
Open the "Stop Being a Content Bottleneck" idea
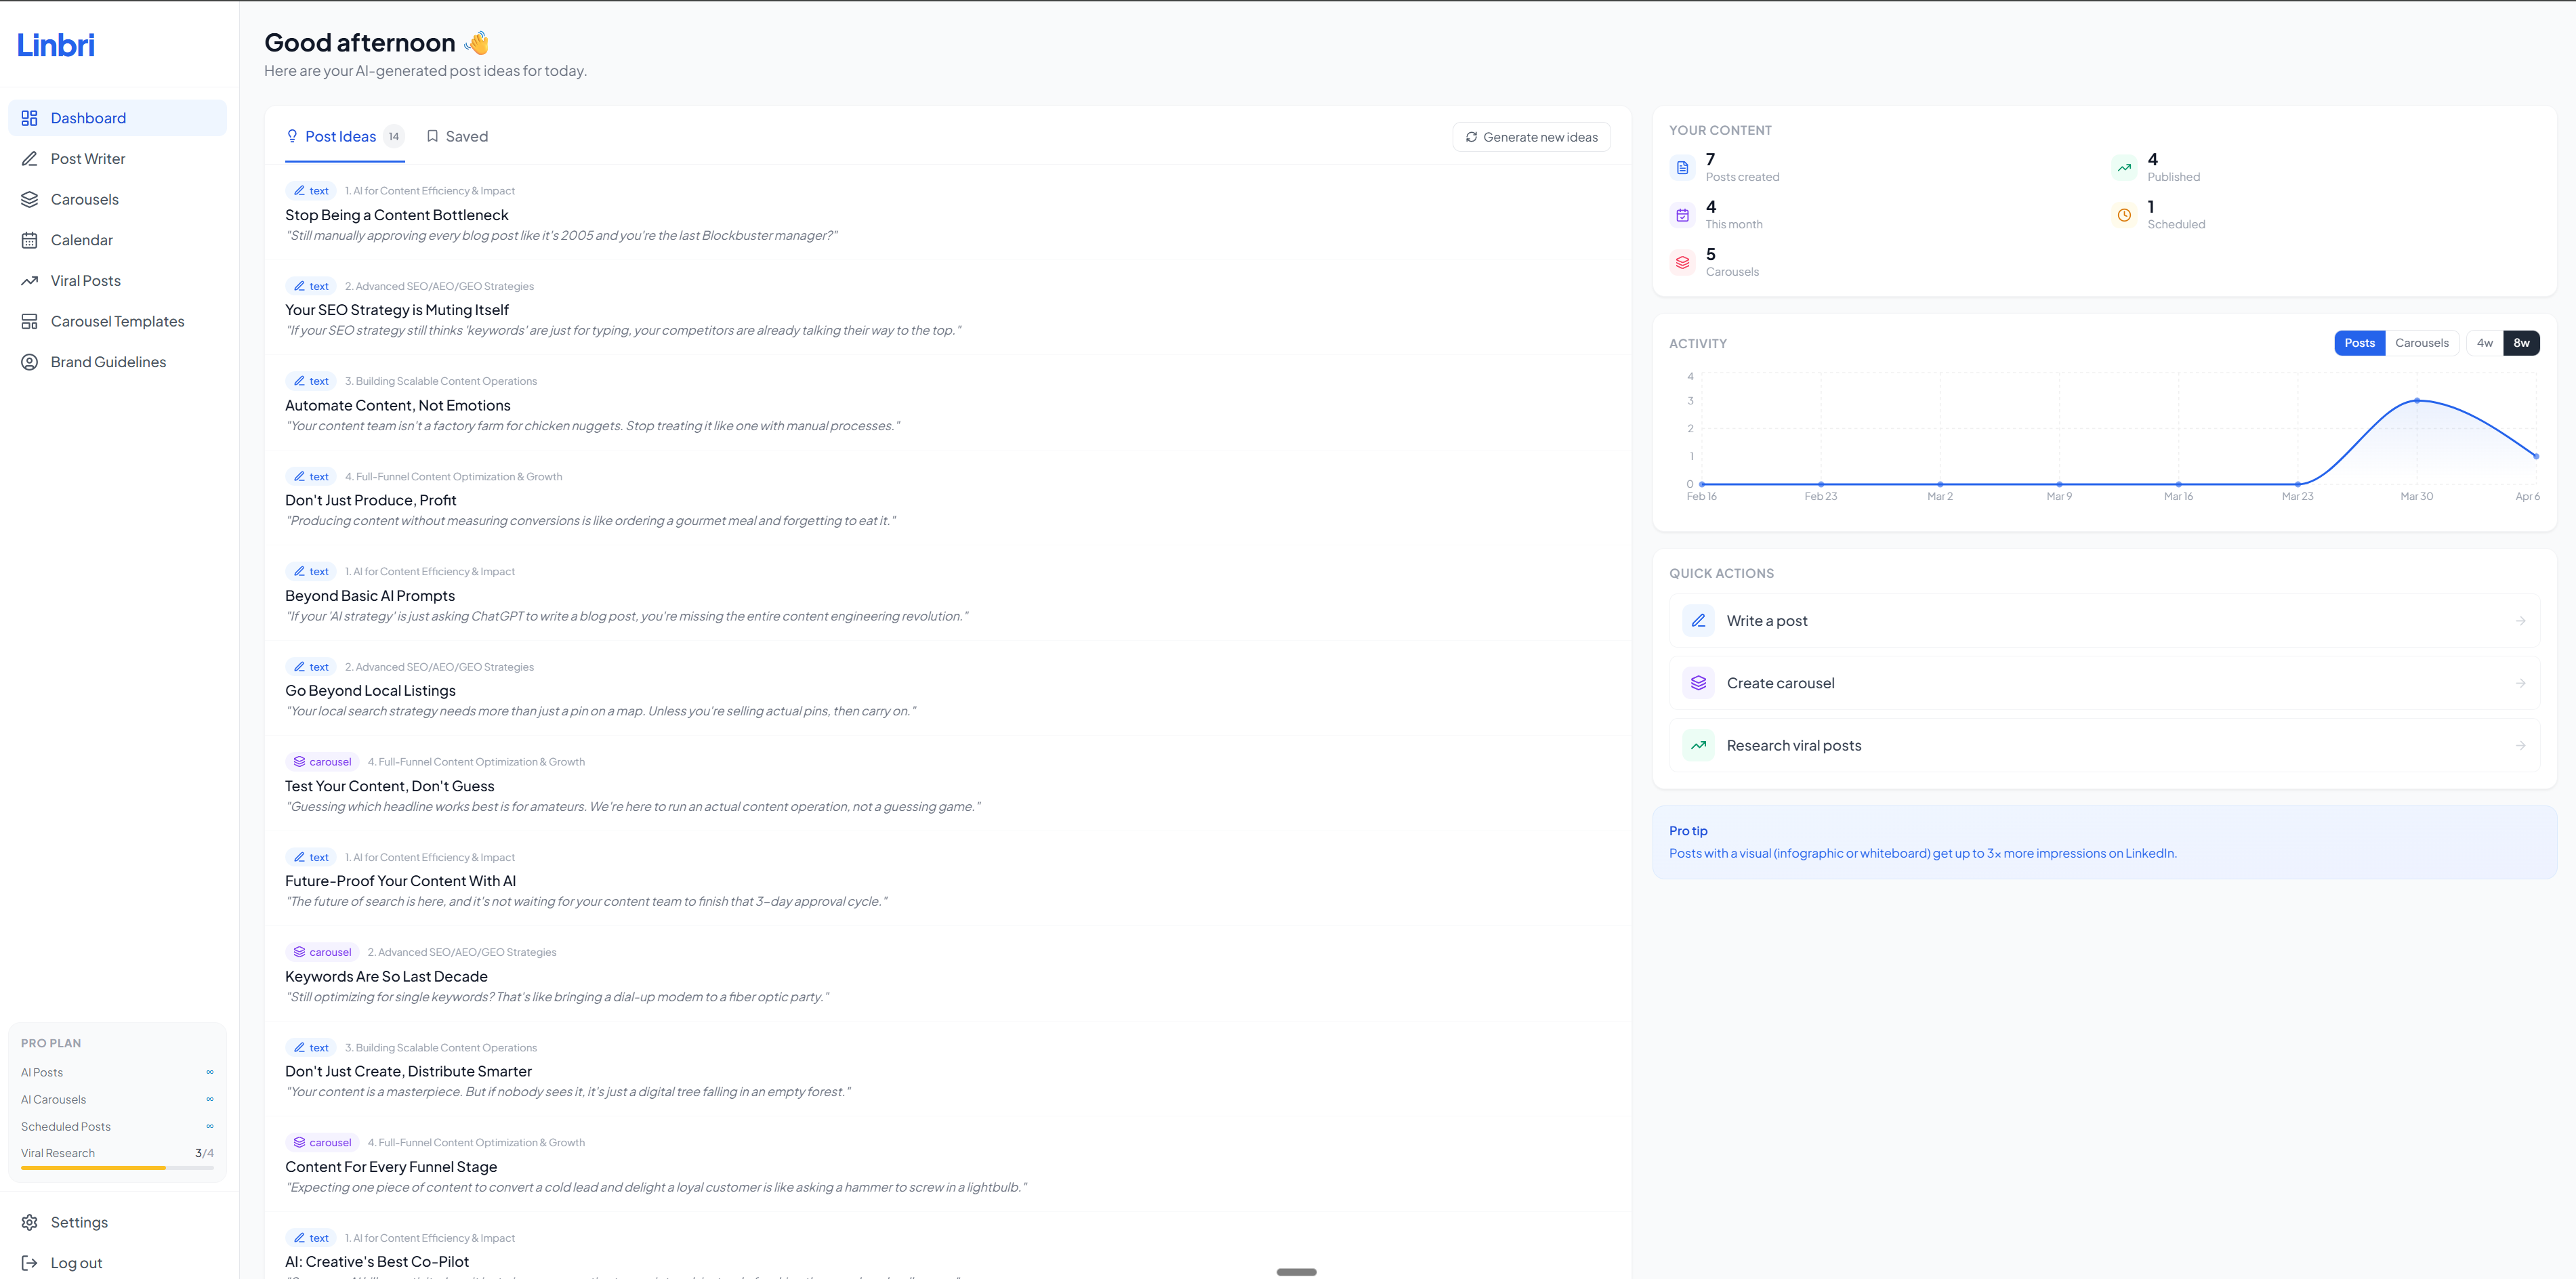[397, 215]
